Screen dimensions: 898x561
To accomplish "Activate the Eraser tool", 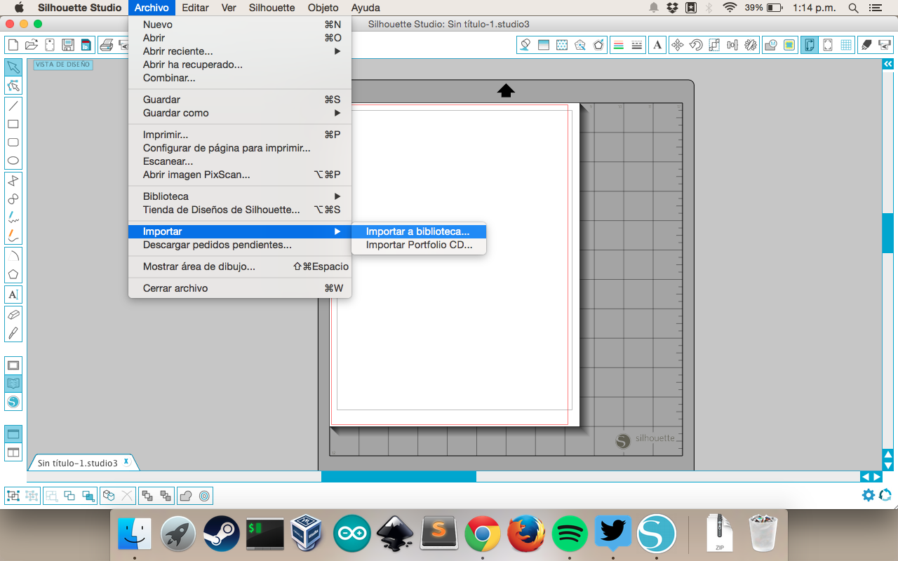I will coord(13,315).
